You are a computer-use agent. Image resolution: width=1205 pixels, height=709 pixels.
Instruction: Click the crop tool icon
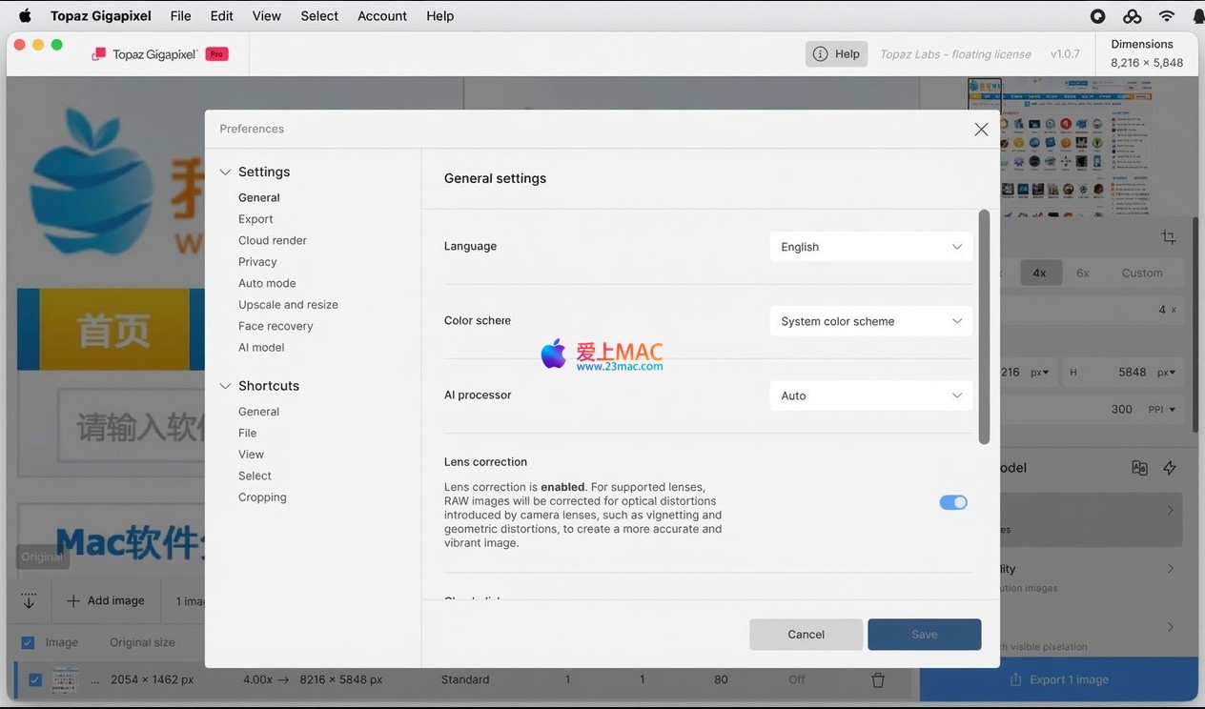click(1169, 237)
